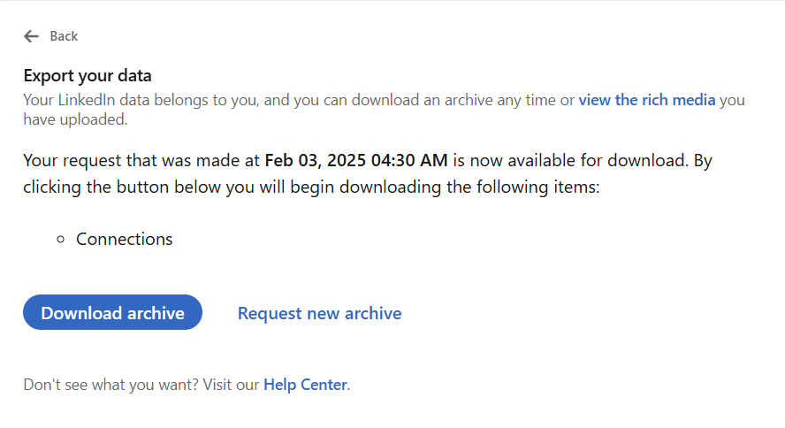This screenshot has height=428, width=785.
Task: Click "Your request that was made at" text
Action: click(141, 160)
